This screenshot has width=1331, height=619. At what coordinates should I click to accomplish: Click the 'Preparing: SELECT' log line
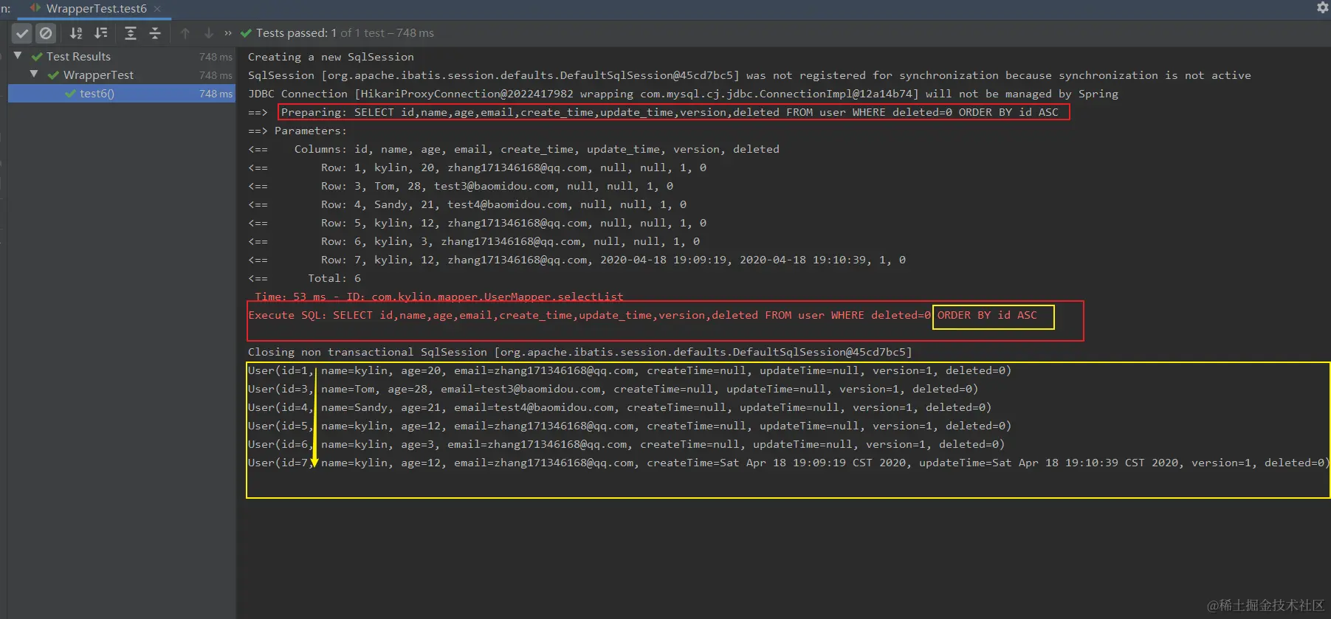pos(670,112)
